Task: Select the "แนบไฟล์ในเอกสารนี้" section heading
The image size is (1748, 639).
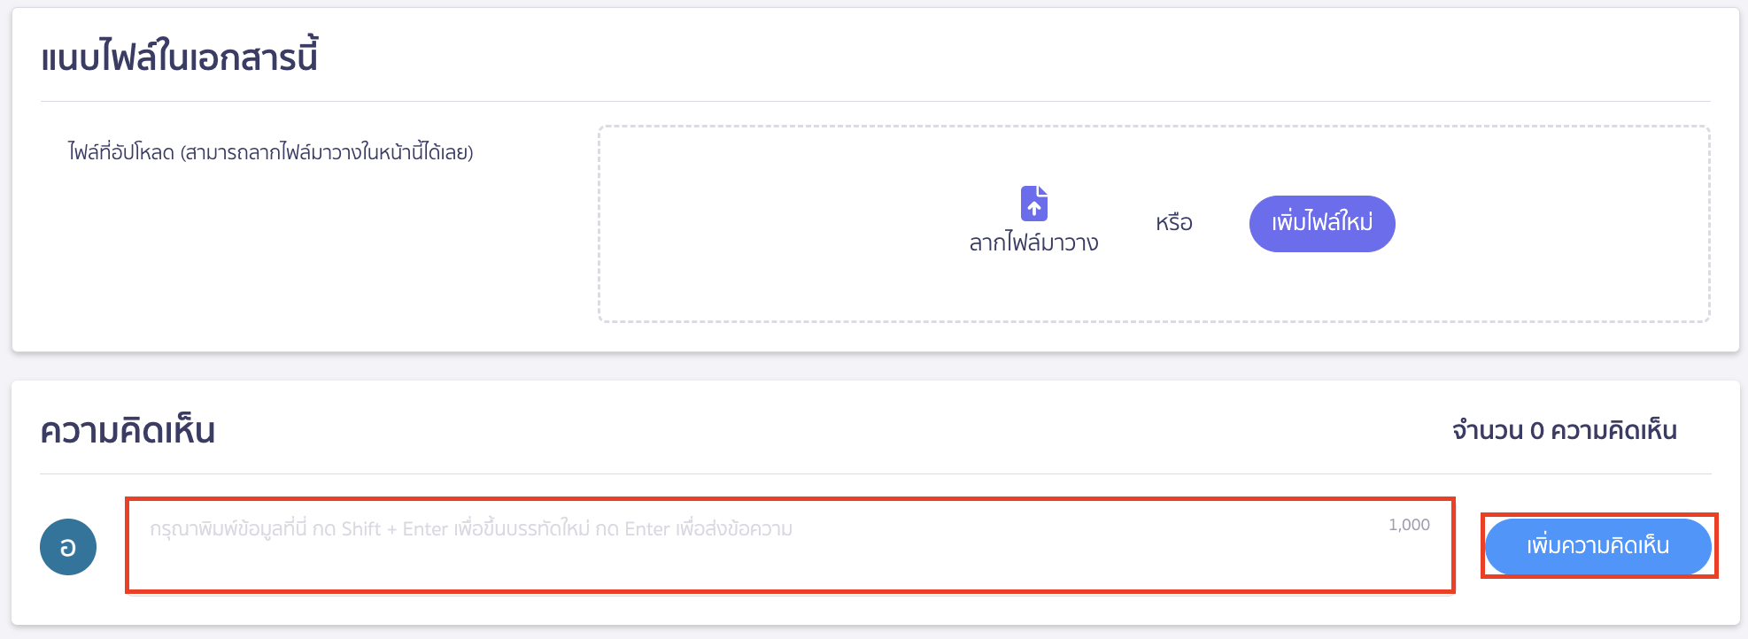Action: pyautogui.click(x=180, y=58)
